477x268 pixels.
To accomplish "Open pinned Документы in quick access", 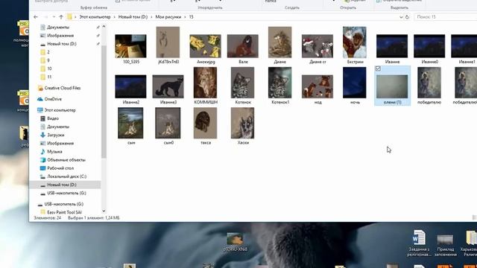I will coord(58,28).
